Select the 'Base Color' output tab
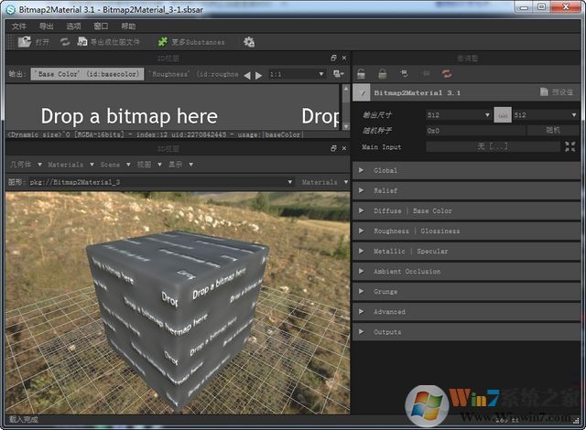Screen dimensions: 586x430 coord(86,74)
